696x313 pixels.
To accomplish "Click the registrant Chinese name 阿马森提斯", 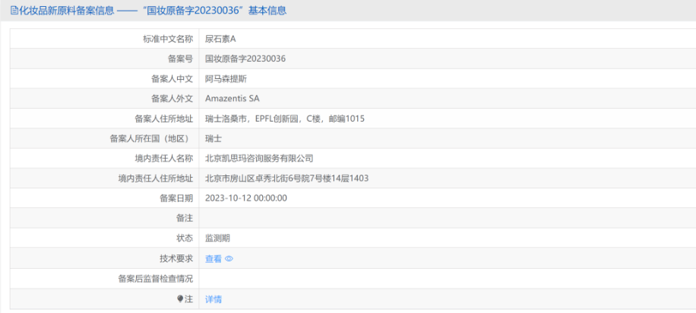I will (226, 78).
